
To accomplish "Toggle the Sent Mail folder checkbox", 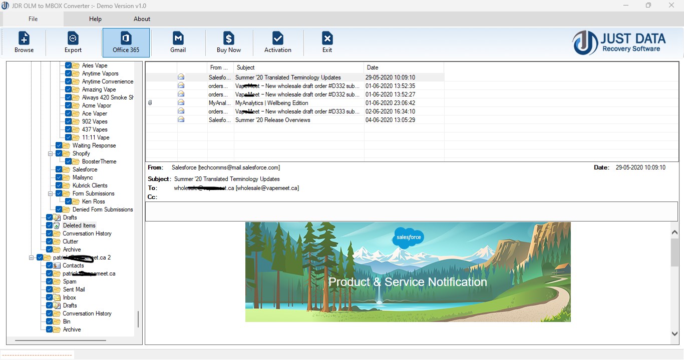I will pos(50,289).
